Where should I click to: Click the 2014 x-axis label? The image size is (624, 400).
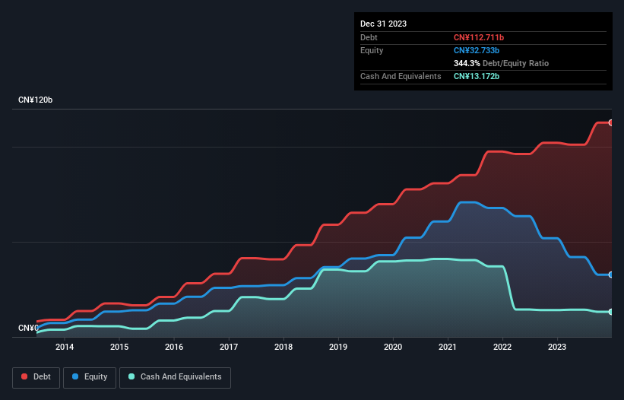tap(65, 347)
